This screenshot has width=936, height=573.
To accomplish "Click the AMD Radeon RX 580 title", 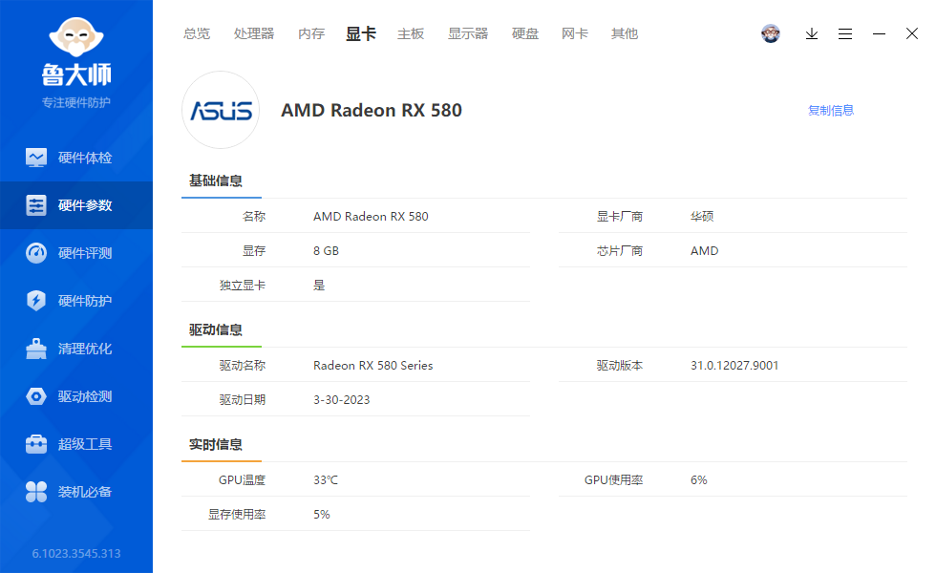I will point(372,111).
